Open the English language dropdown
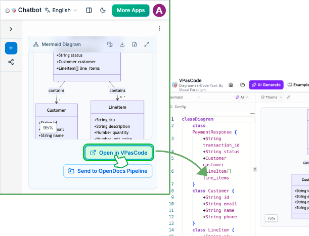This screenshot has height=236, width=309. (61, 10)
